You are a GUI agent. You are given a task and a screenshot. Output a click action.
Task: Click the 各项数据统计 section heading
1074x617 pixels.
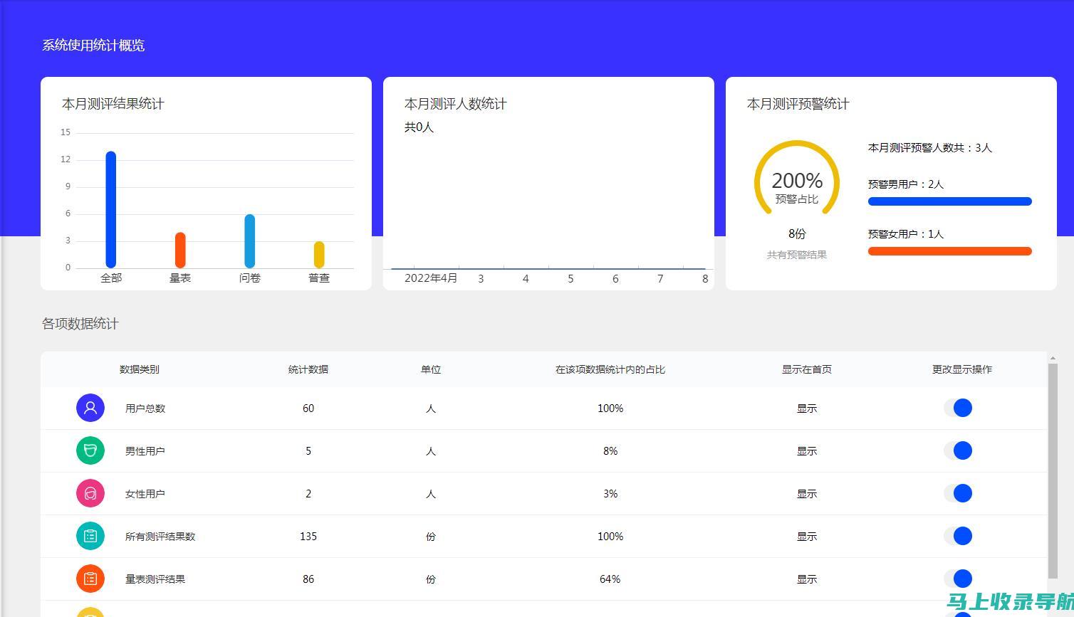[80, 324]
